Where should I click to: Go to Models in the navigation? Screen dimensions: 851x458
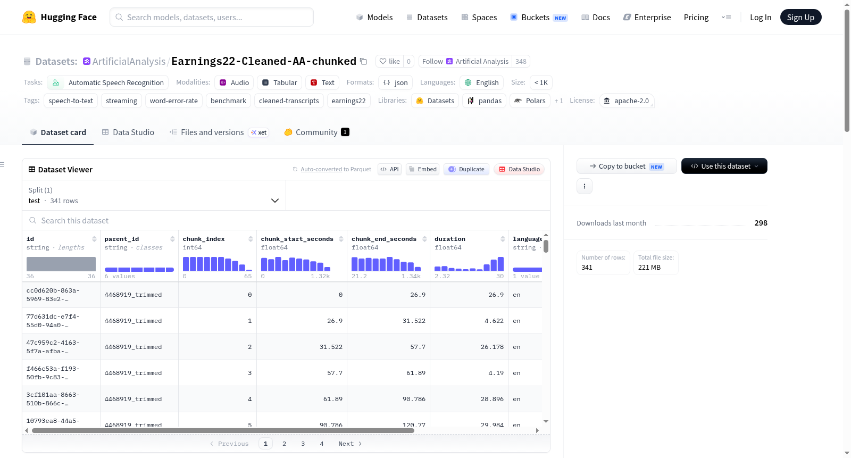tap(374, 18)
